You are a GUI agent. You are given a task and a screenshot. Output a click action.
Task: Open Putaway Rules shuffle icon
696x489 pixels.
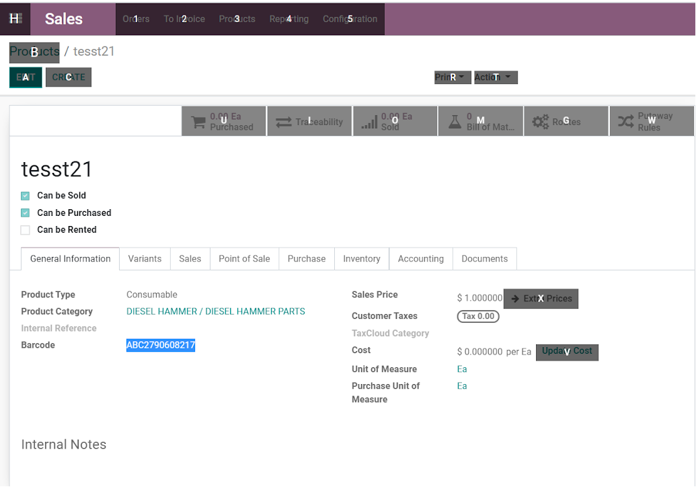pyautogui.click(x=626, y=122)
